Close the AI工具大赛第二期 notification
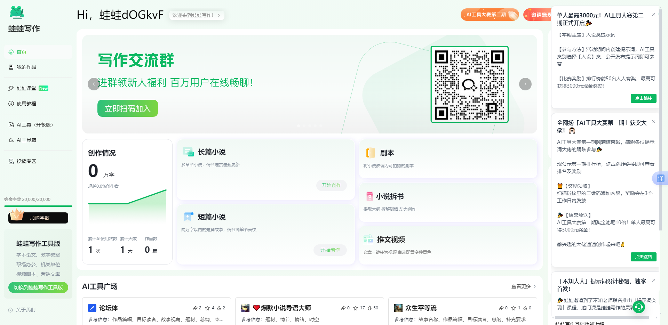 (653, 14)
